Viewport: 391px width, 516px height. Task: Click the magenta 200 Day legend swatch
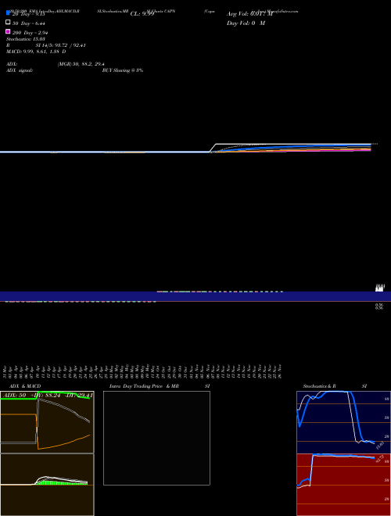point(8,31)
